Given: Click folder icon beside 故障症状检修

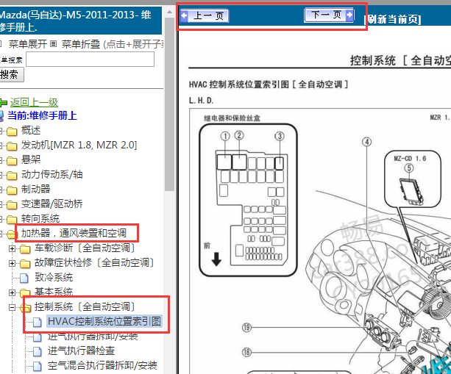Looking at the screenshot, I should click(25, 264).
